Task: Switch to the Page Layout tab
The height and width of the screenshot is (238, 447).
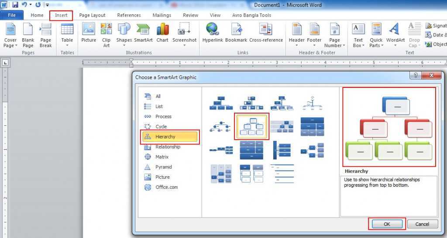Action: click(92, 15)
